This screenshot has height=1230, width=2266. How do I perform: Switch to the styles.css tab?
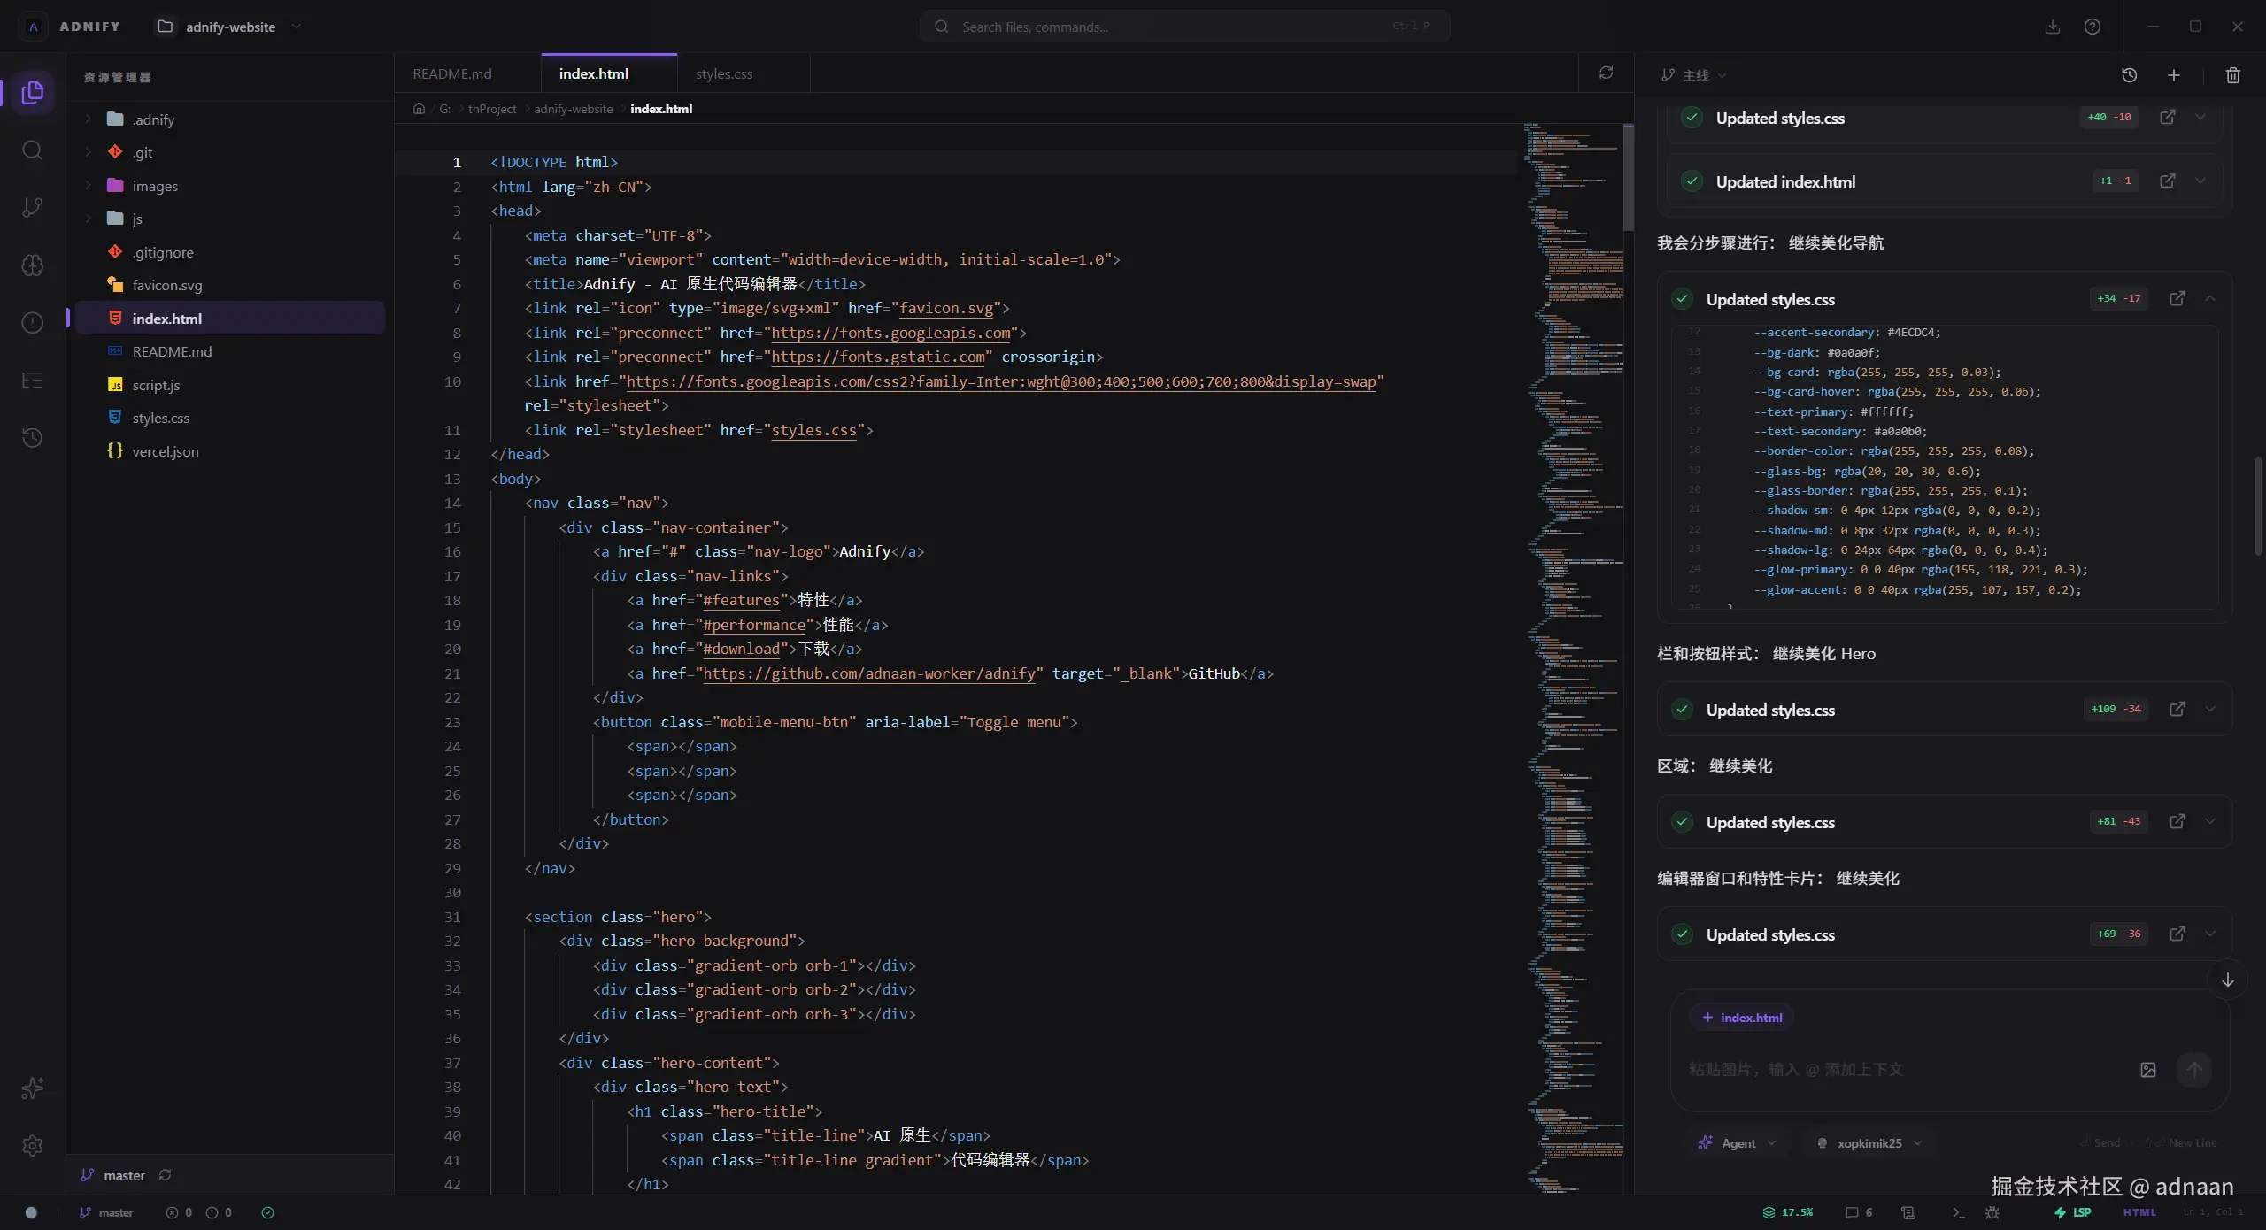click(x=724, y=74)
